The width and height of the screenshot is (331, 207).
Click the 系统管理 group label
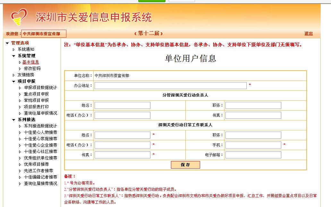[x=26, y=56]
